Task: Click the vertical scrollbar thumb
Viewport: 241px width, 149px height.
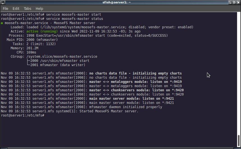Action: point(239,141)
